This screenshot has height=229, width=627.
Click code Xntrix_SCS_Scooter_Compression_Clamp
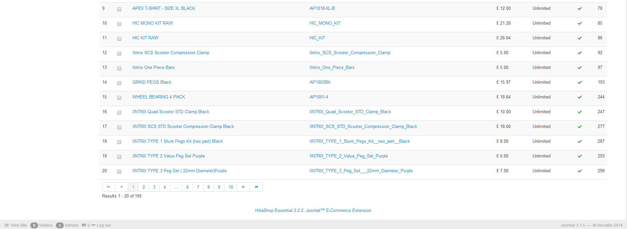(350, 52)
